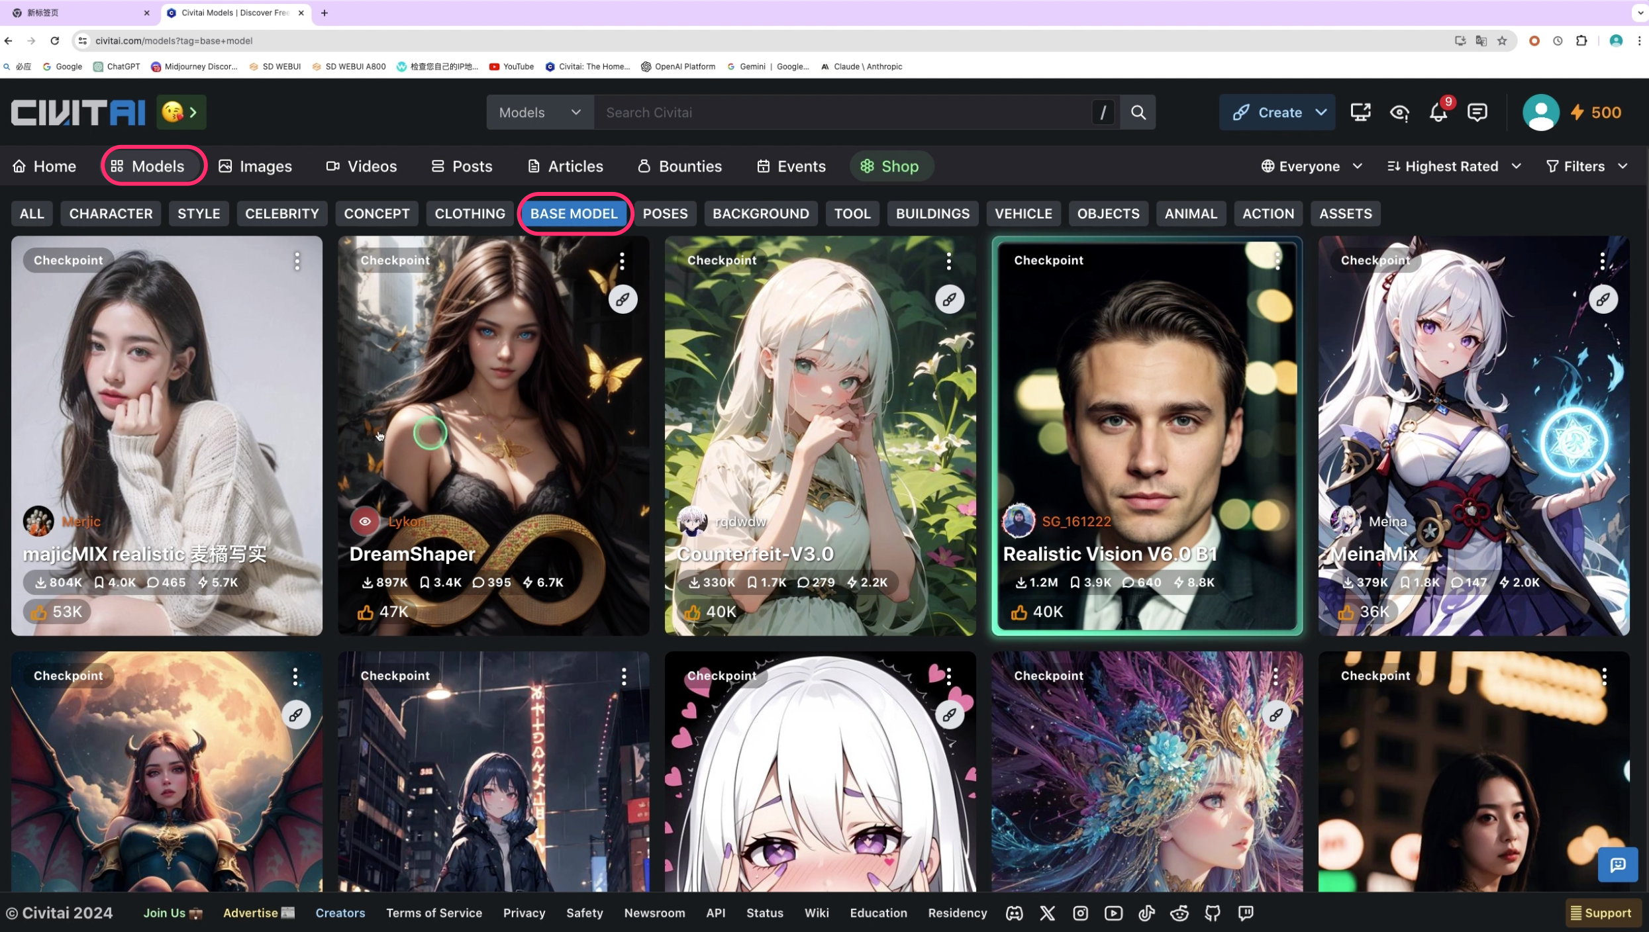Open the three-dot menu on DreamShaper card
This screenshot has width=1649, height=932.
[x=622, y=261]
